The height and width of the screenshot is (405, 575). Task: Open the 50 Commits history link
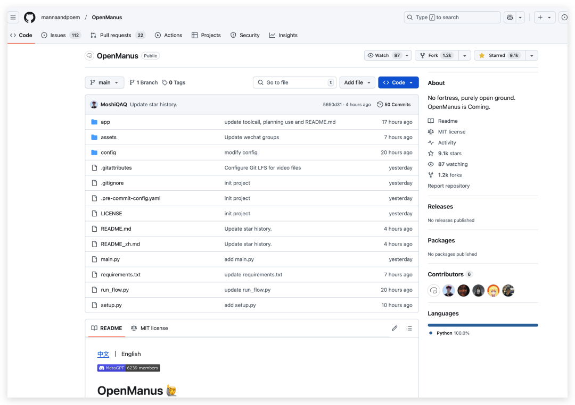[394, 105]
